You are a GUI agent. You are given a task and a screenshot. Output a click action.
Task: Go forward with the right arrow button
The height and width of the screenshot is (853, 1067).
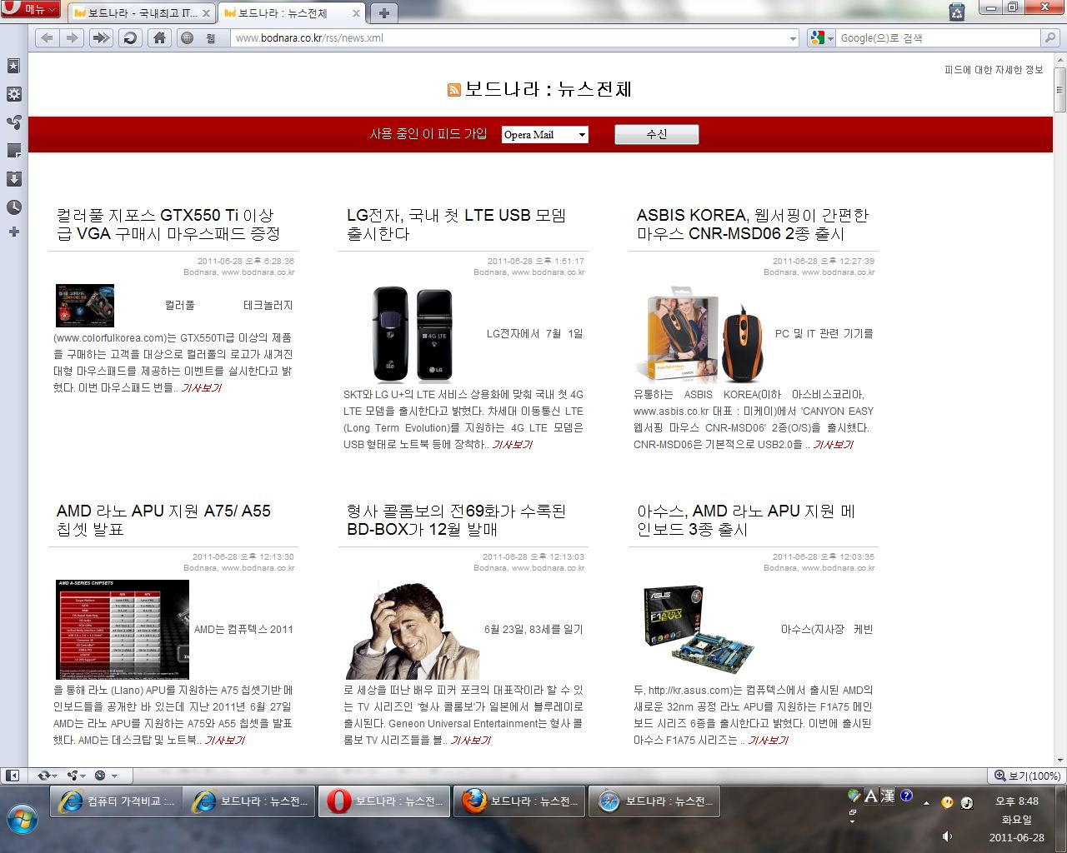tap(73, 37)
